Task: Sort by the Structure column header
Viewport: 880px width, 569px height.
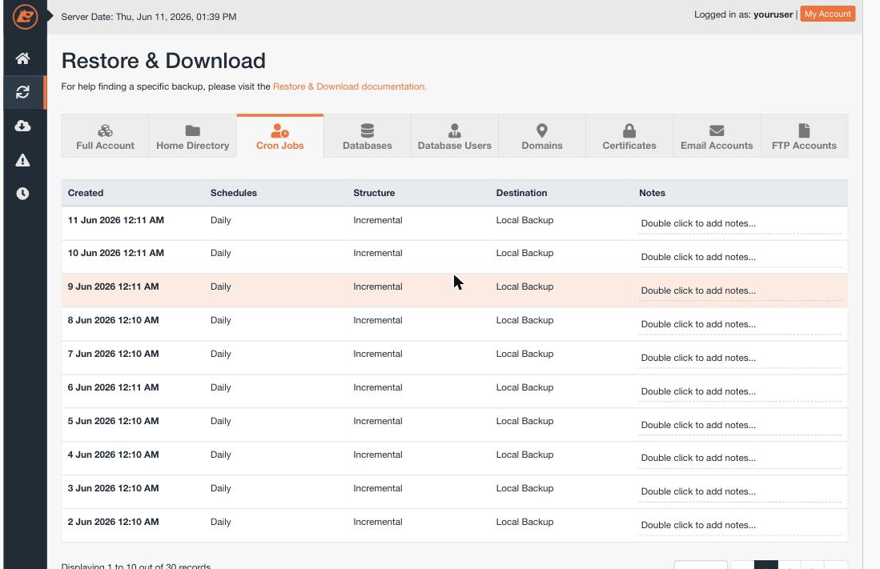Action: [374, 193]
